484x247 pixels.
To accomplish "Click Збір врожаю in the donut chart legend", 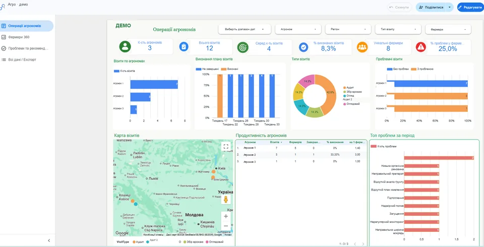I will pyautogui.click(x=354, y=92).
